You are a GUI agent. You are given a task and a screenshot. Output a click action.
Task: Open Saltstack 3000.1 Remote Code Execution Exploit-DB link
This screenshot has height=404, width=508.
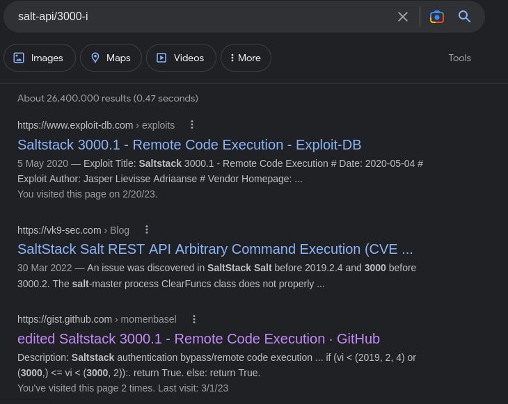click(x=189, y=145)
